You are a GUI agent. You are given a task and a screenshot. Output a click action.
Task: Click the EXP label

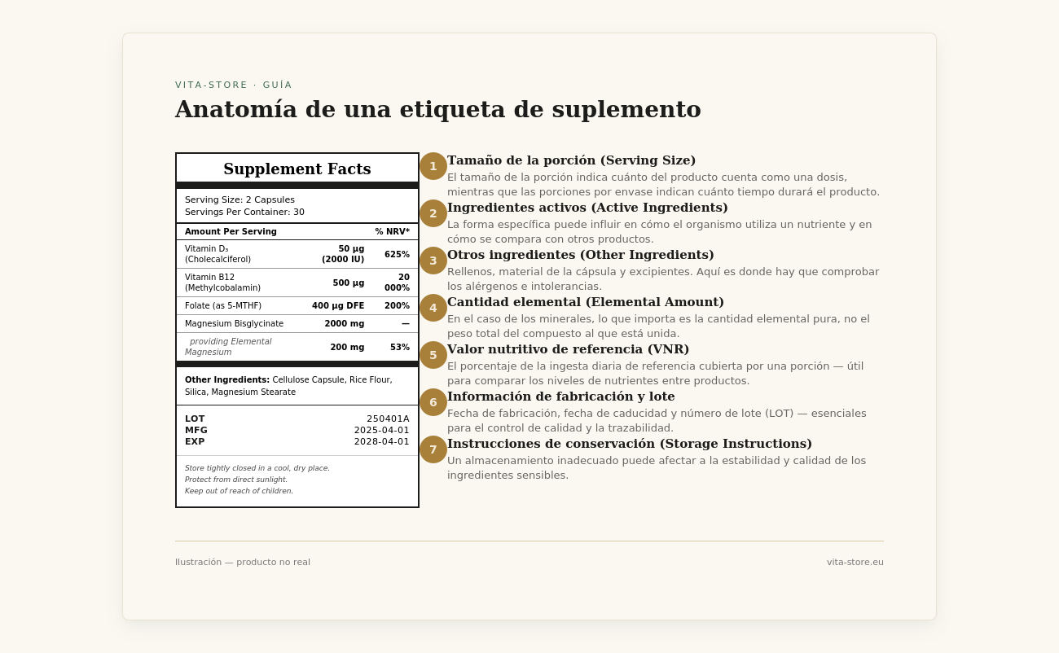195,441
